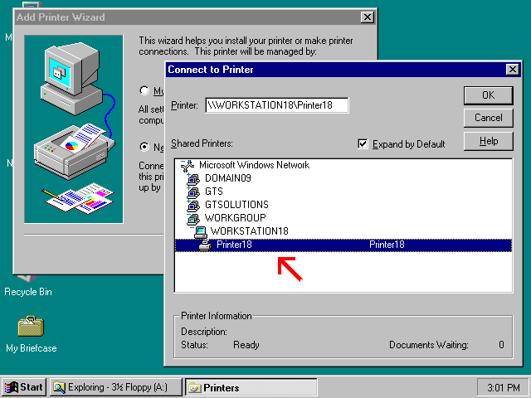The image size is (531, 398).
Task: Open the My Briefcase desktop icon
Action: pos(31,326)
